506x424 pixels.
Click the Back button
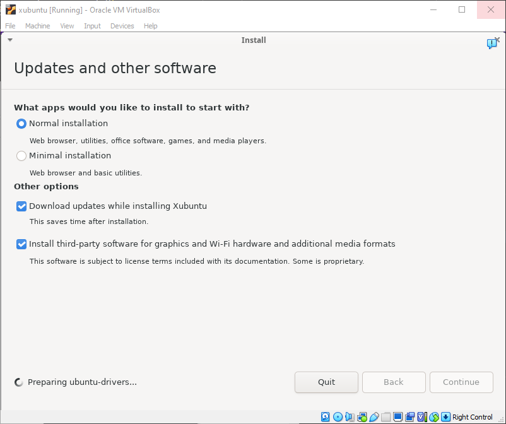tap(394, 382)
